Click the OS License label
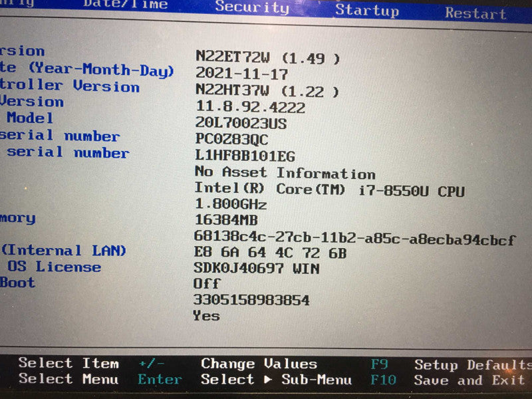532x399 pixels. point(55,267)
